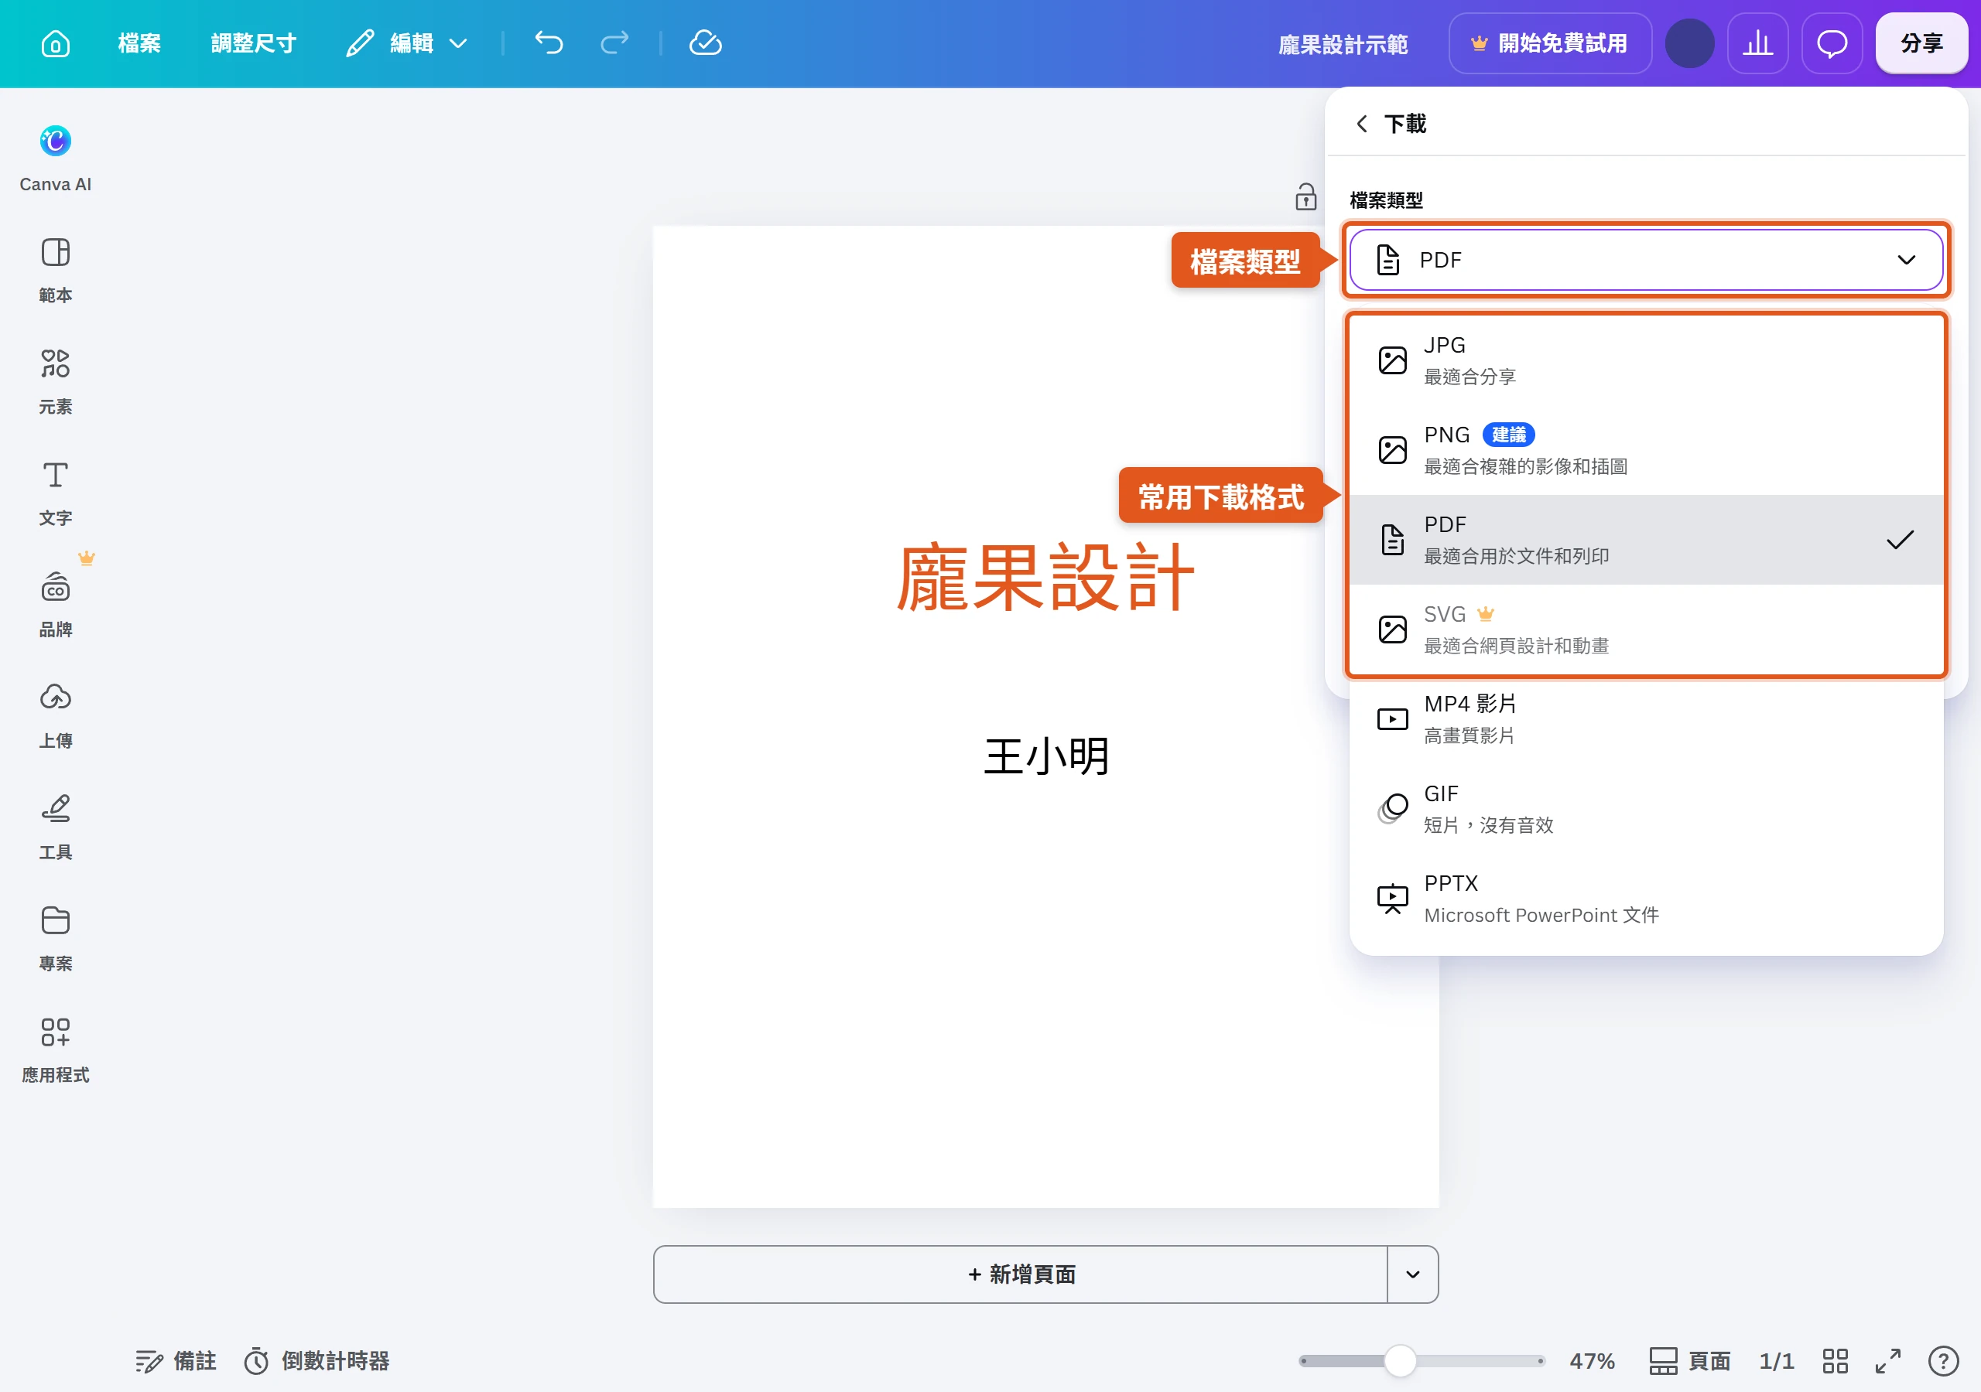Select the 文字 text tool
The height and width of the screenshot is (1392, 1981).
pyautogui.click(x=55, y=493)
